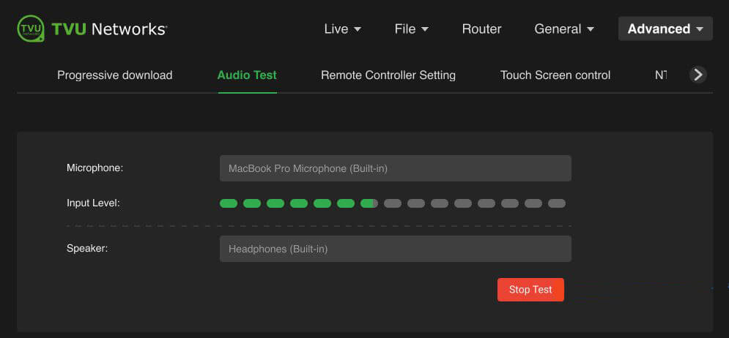Click the Input Level meter bar
This screenshot has width=729, height=338.
point(393,203)
